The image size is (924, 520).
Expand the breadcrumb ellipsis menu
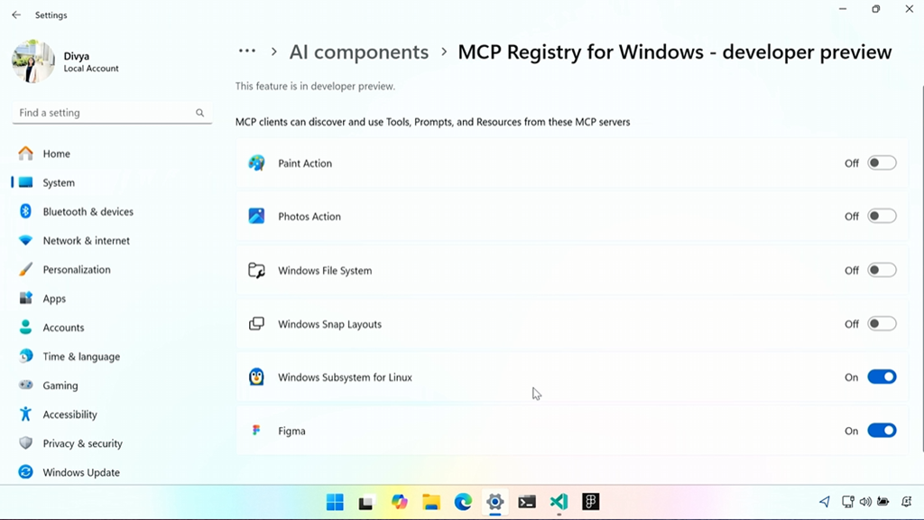[247, 51]
